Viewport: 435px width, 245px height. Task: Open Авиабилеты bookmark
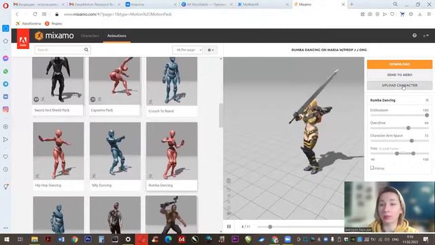29,24
